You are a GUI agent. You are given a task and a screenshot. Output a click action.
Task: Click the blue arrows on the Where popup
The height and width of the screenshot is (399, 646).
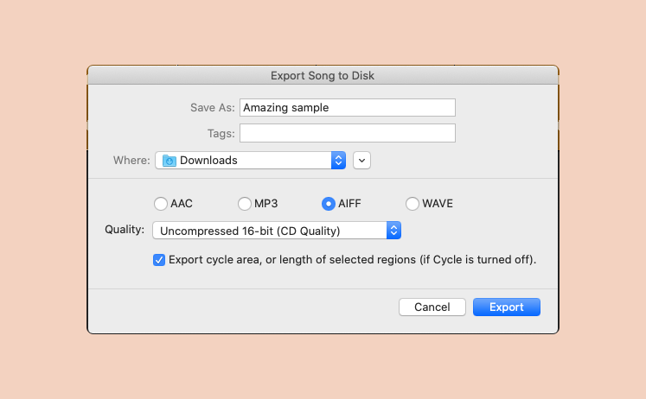point(338,161)
